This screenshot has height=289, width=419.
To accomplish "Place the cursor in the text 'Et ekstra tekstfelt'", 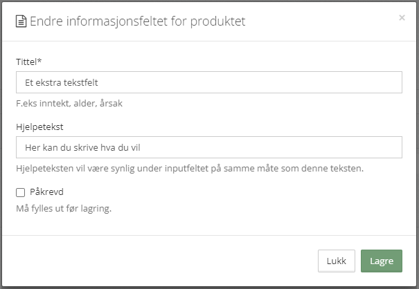I will coord(62,82).
